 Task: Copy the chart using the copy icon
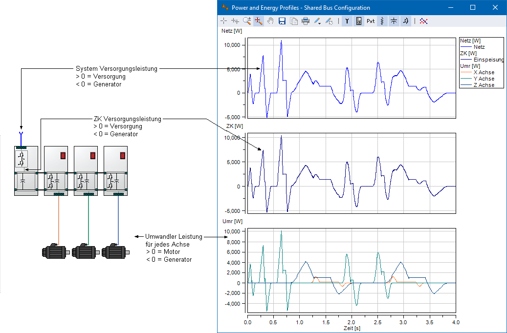(294, 21)
